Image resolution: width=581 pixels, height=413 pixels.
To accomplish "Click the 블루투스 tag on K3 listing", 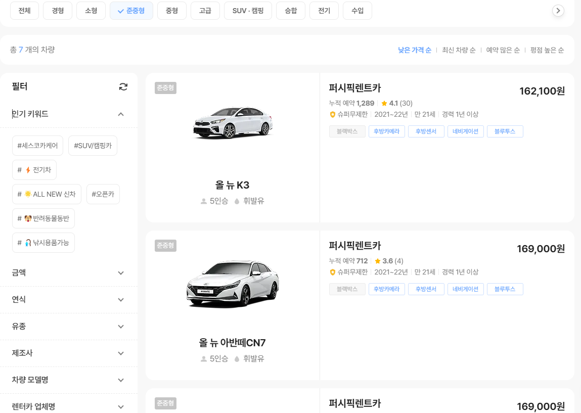I will 505,131.
